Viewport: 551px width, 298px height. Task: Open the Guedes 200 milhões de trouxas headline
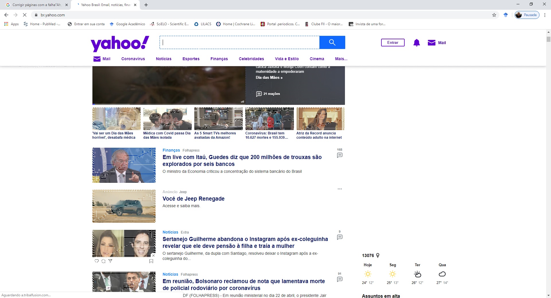coord(242,160)
